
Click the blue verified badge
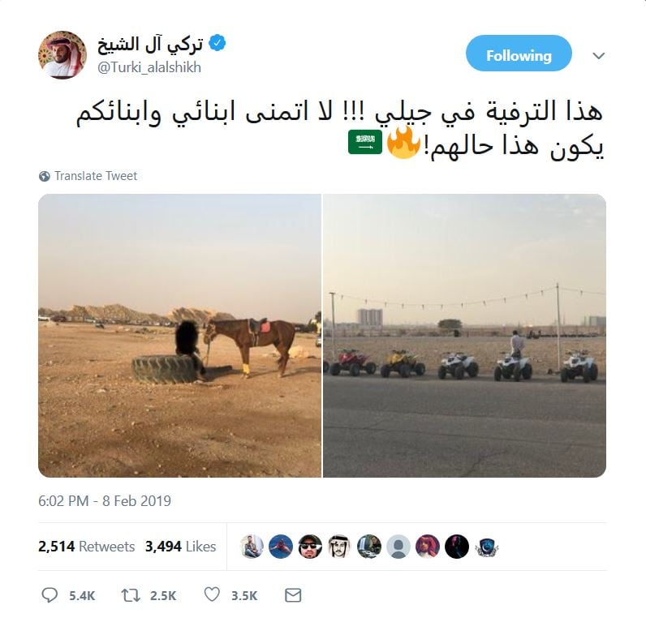tap(217, 43)
